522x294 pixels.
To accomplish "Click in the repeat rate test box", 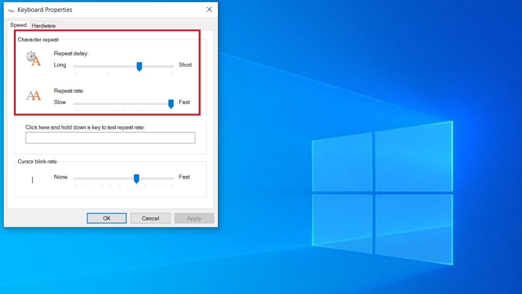I will (110, 138).
